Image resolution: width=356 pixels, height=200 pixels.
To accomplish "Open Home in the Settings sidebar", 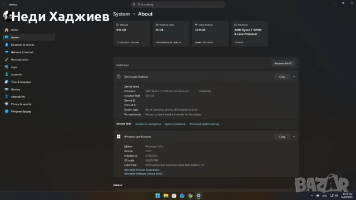I will (29, 30).
